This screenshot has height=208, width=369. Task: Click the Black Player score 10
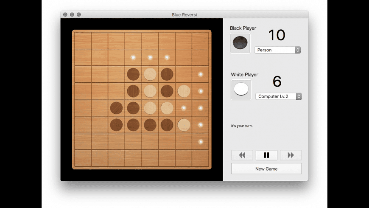[x=277, y=35]
